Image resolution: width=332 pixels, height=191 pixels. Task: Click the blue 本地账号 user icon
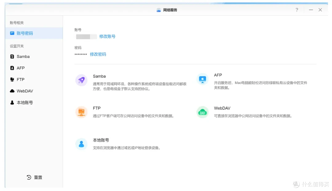[81, 144]
